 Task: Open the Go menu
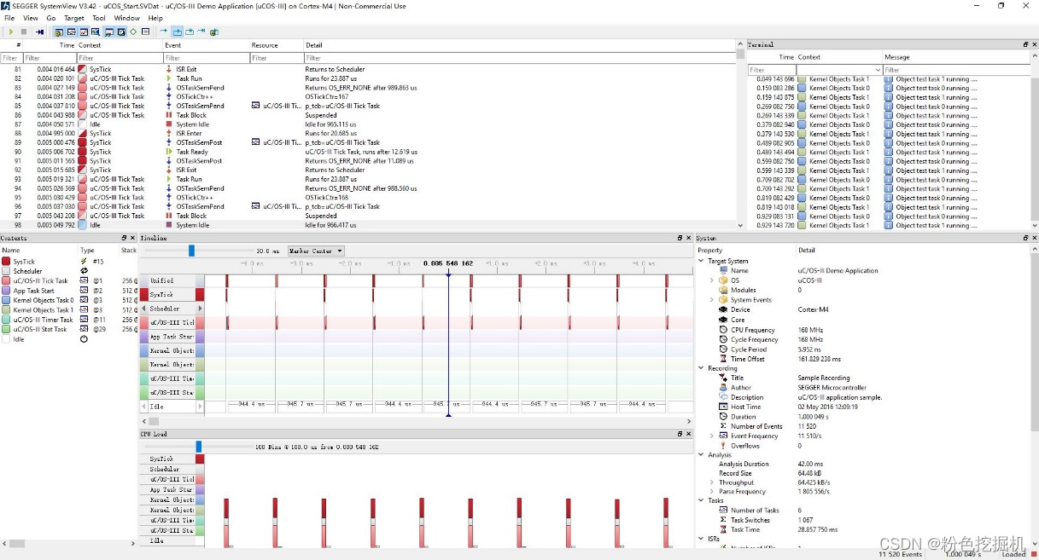pyautogui.click(x=51, y=18)
